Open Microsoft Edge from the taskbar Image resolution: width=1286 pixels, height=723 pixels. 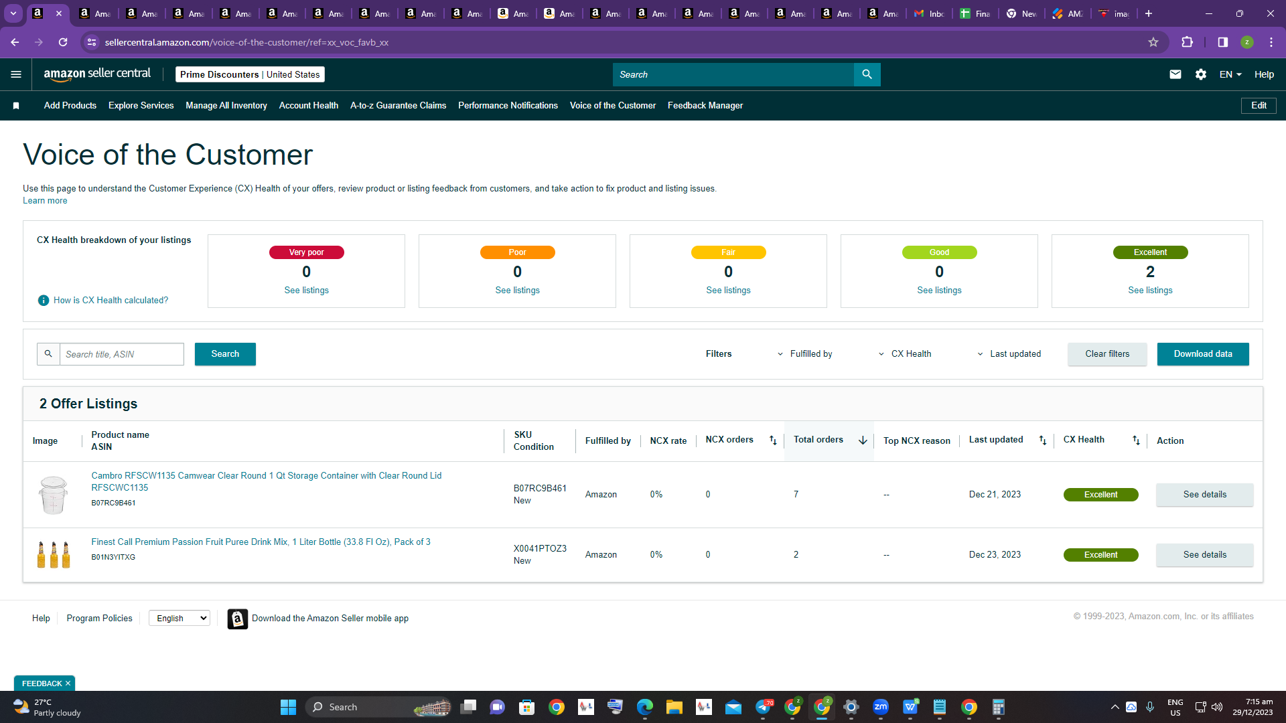(x=644, y=707)
